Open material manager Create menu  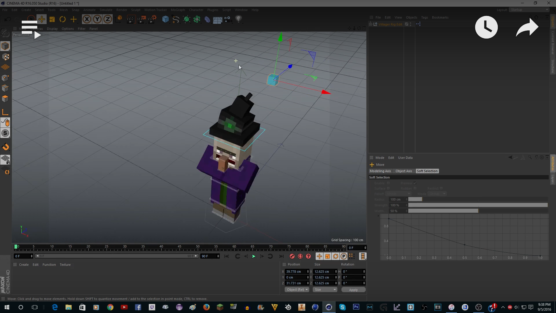(24, 265)
